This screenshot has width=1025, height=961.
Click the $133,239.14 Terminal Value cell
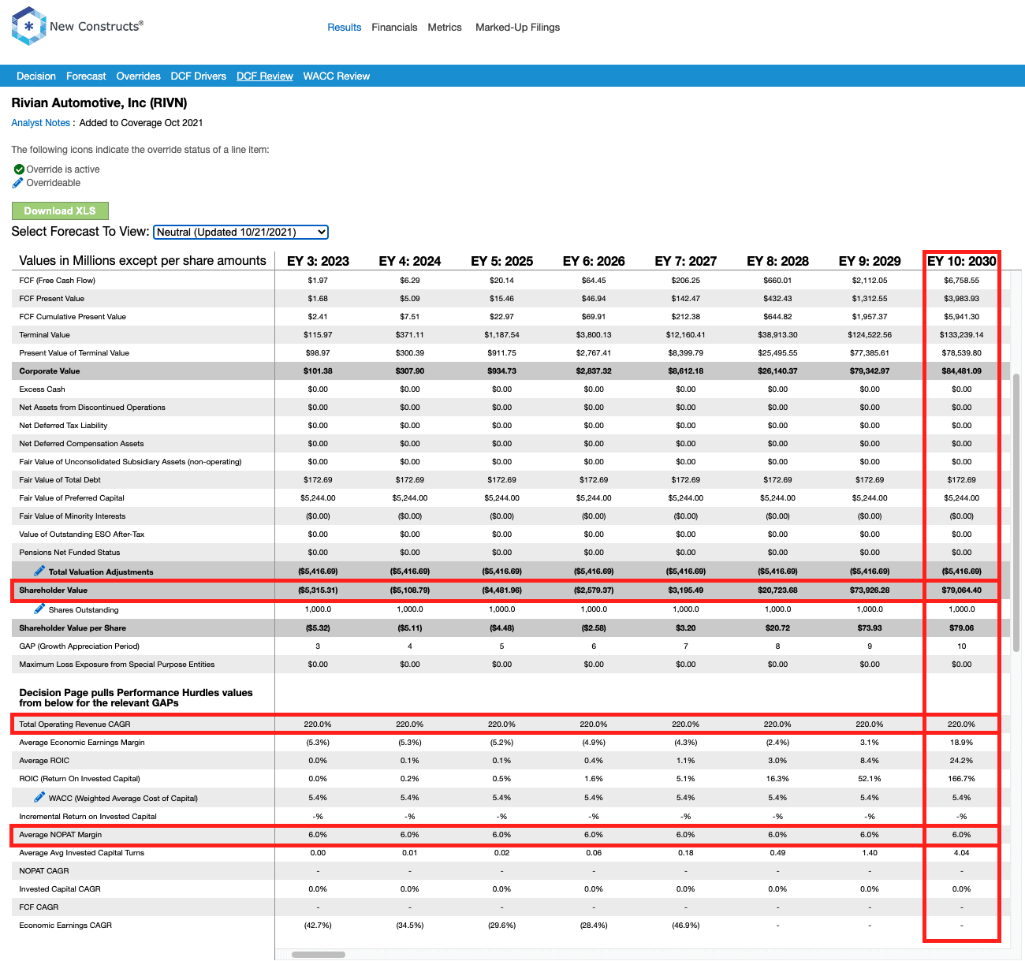click(961, 335)
